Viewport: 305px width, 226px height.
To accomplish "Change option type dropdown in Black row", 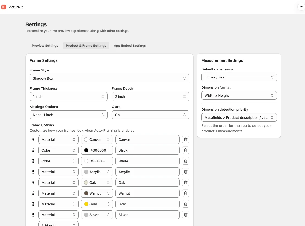I will [58, 150].
